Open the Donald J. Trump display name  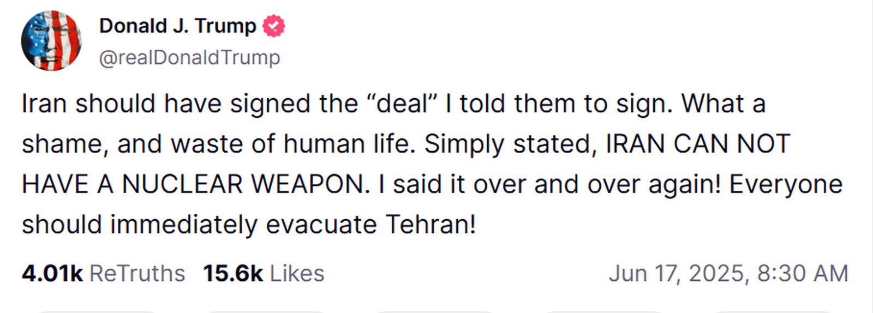177,26
